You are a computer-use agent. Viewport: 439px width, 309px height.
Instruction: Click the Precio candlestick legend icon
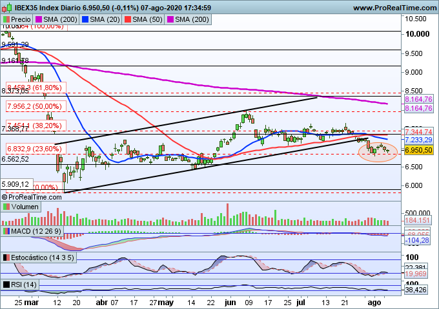coord(7,20)
